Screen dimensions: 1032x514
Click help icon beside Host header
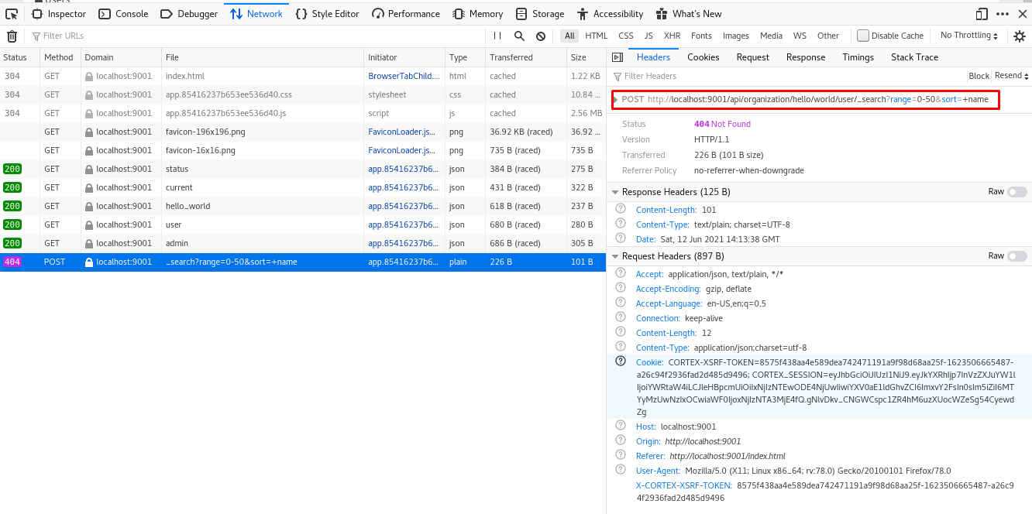(x=620, y=426)
